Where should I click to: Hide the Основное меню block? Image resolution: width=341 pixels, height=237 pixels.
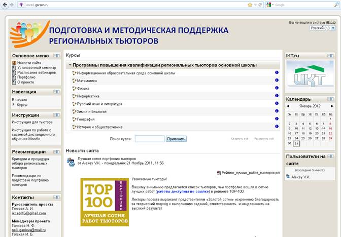pyautogui.click(x=56, y=56)
